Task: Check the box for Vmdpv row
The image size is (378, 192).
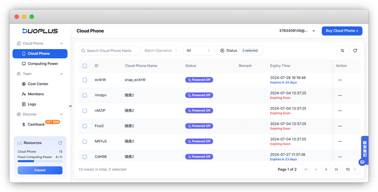Action: pos(85,95)
